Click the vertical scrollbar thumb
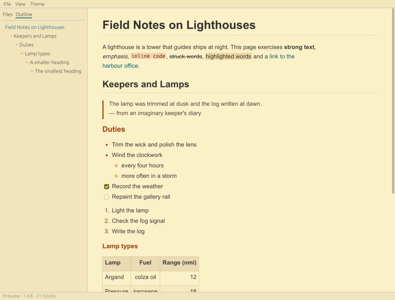The width and height of the screenshot is (395, 300). point(393,101)
